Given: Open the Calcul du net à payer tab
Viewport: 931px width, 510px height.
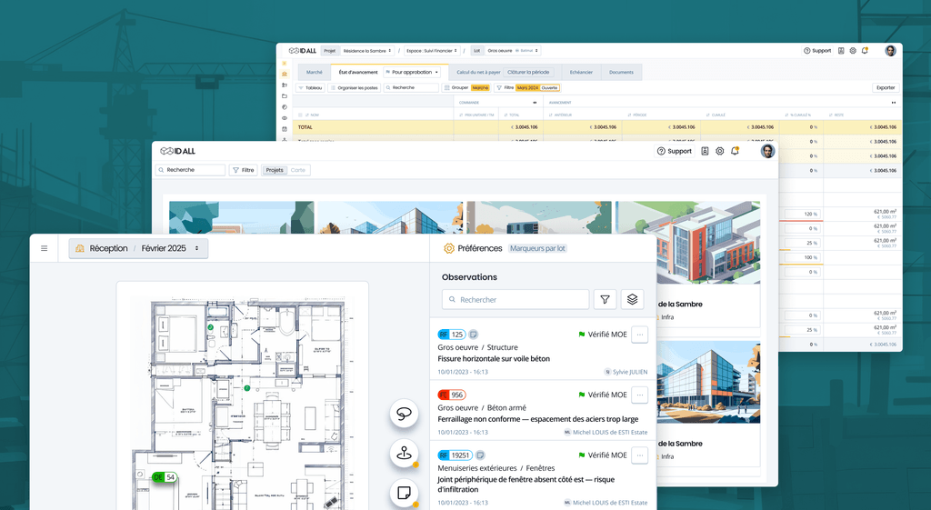Looking at the screenshot, I should point(478,73).
